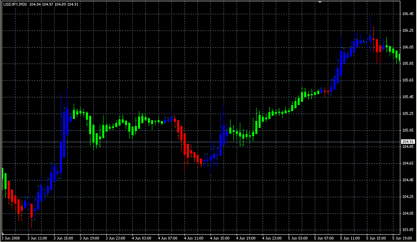Click the 4 Jun 19:00 time label
The image size is (417, 242).
click(246, 238)
